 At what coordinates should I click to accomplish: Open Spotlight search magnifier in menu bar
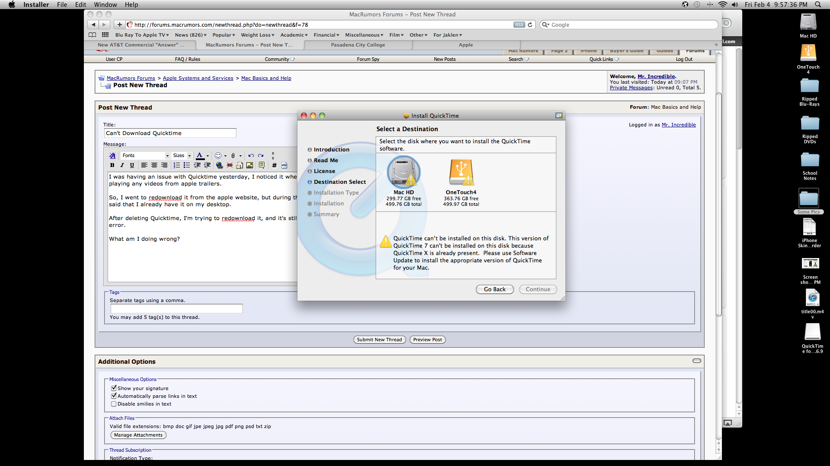[x=818, y=4]
